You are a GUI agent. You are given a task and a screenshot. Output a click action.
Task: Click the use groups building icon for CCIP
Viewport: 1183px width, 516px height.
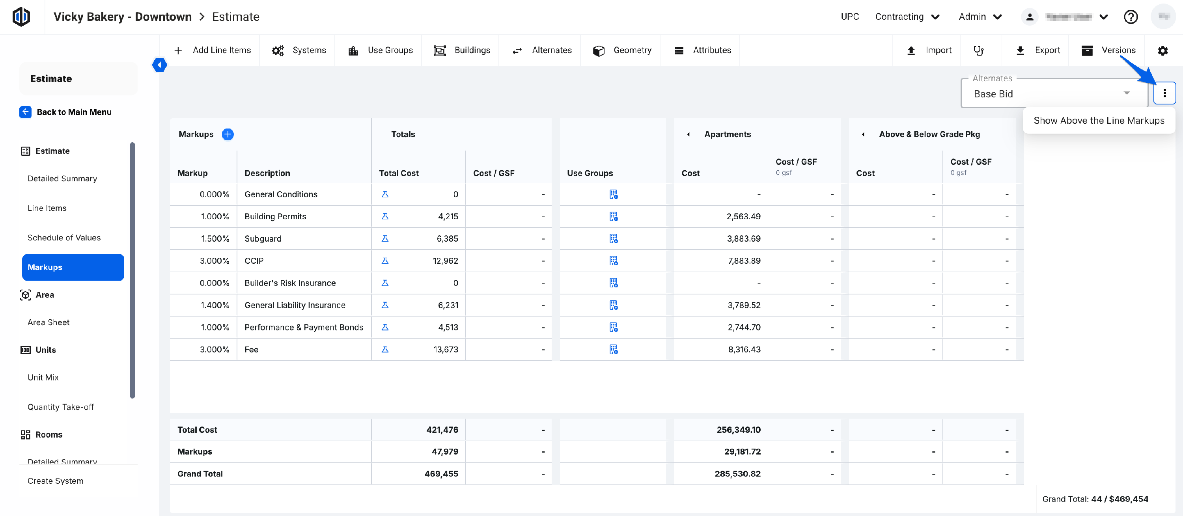613,261
